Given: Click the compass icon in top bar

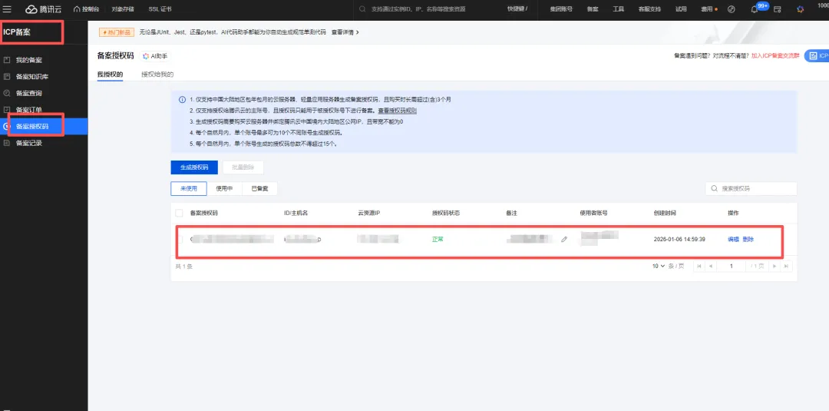Looking at the screenshot, I should pos(731,9).
